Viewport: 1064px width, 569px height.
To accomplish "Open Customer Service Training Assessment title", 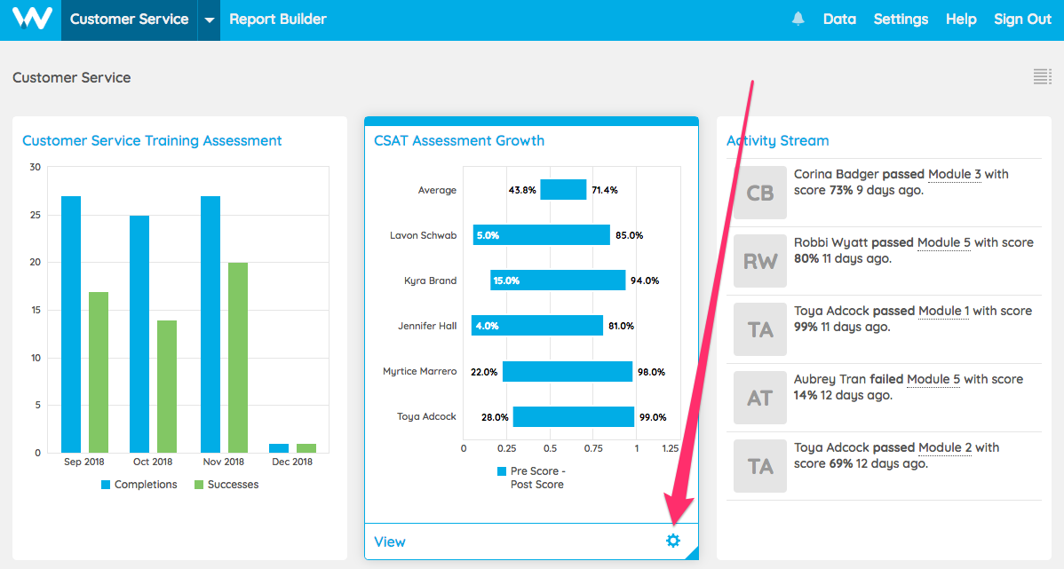I will pyautogui.click(x=152, y=140).
